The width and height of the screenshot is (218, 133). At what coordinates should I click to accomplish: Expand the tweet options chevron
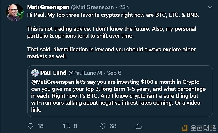tap(210, 7)
